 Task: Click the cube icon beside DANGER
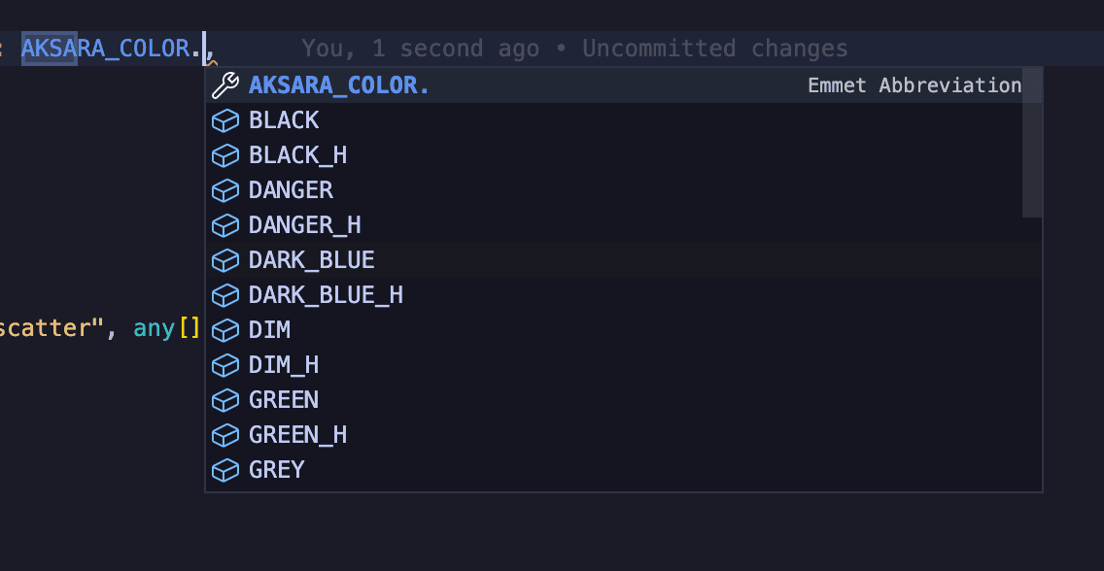225,190
